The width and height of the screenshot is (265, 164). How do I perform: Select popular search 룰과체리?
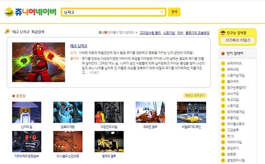click(233, 81)
